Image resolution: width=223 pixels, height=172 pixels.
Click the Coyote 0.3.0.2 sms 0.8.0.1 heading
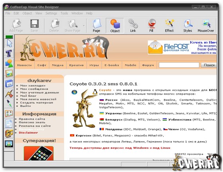(x=104, y=84)
